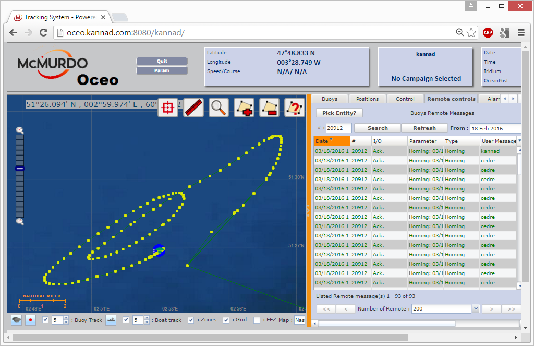
Task: Close the Tracking System browser tab
Action: [x=103, y=17]
